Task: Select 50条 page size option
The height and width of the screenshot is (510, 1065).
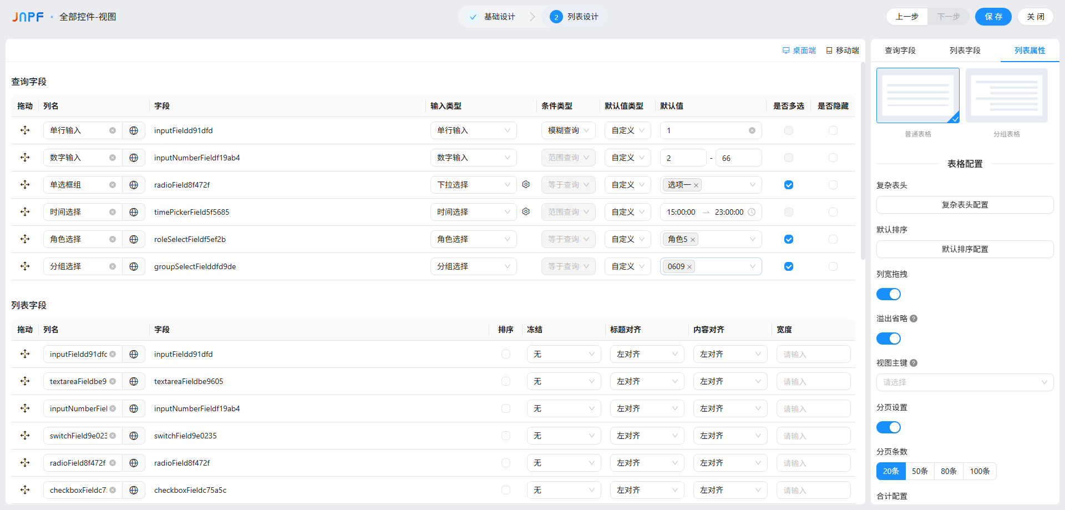Action: (920, 471)
